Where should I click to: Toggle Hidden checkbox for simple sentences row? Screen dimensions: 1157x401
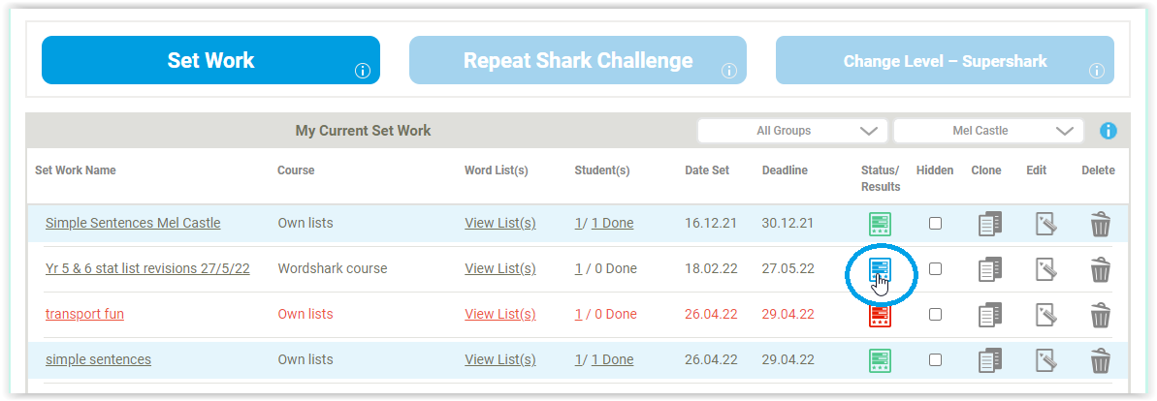coord(935,360)
